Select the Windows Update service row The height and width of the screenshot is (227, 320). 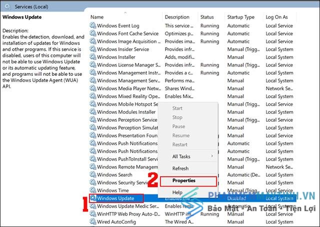pos(192,198)
